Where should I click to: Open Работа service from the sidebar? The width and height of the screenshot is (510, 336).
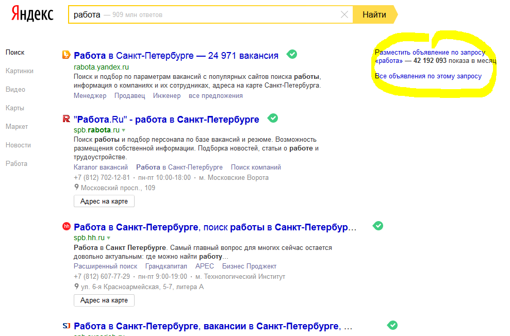coord(17,163)
